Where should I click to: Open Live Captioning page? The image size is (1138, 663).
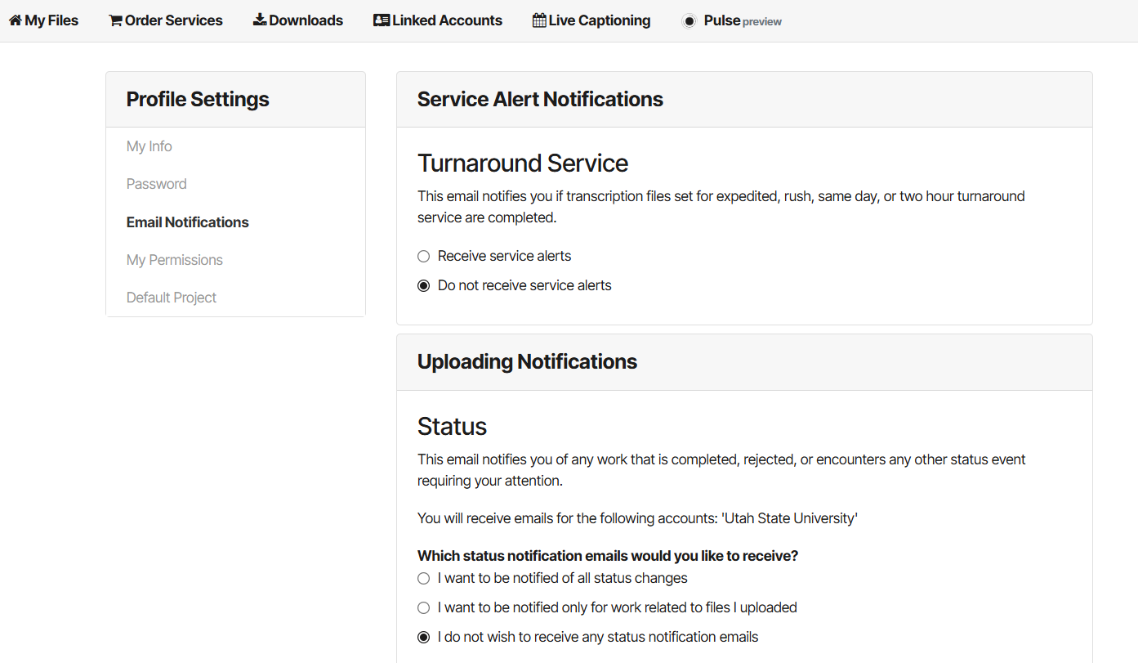(x=591, y=20)
